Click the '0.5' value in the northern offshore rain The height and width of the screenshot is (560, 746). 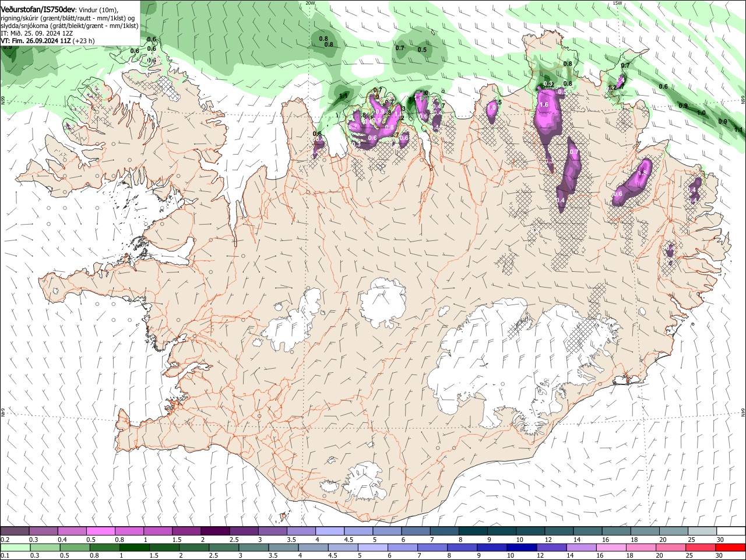pos(422,50)
